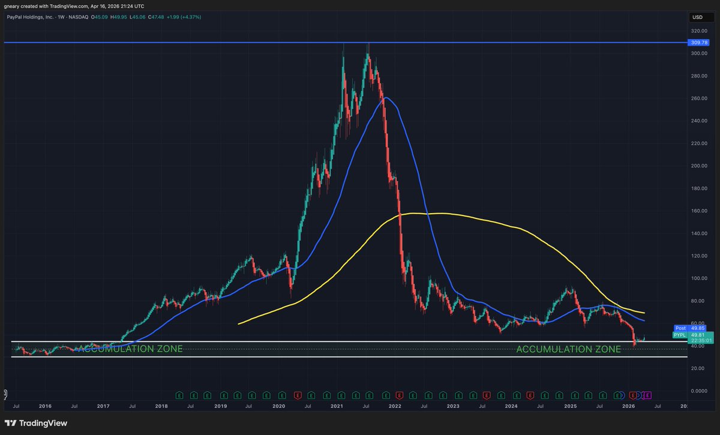Click the PayPal Holdings, Inc. symbol title

pyautogui.click(x=31, y=17)
